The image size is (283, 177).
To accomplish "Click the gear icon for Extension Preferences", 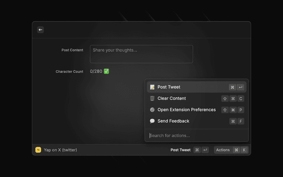I will point(152,110).
